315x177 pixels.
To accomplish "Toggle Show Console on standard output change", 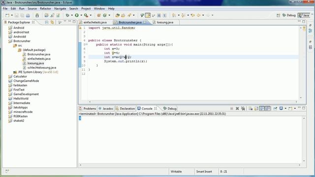I will point(262,108).
